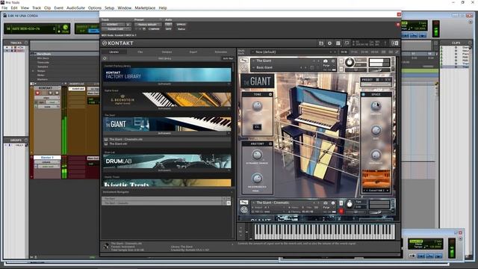This screenshot has width=478, height=269.
Task: Open the AudioSuite menu
Action: click(x=75, y=8)
